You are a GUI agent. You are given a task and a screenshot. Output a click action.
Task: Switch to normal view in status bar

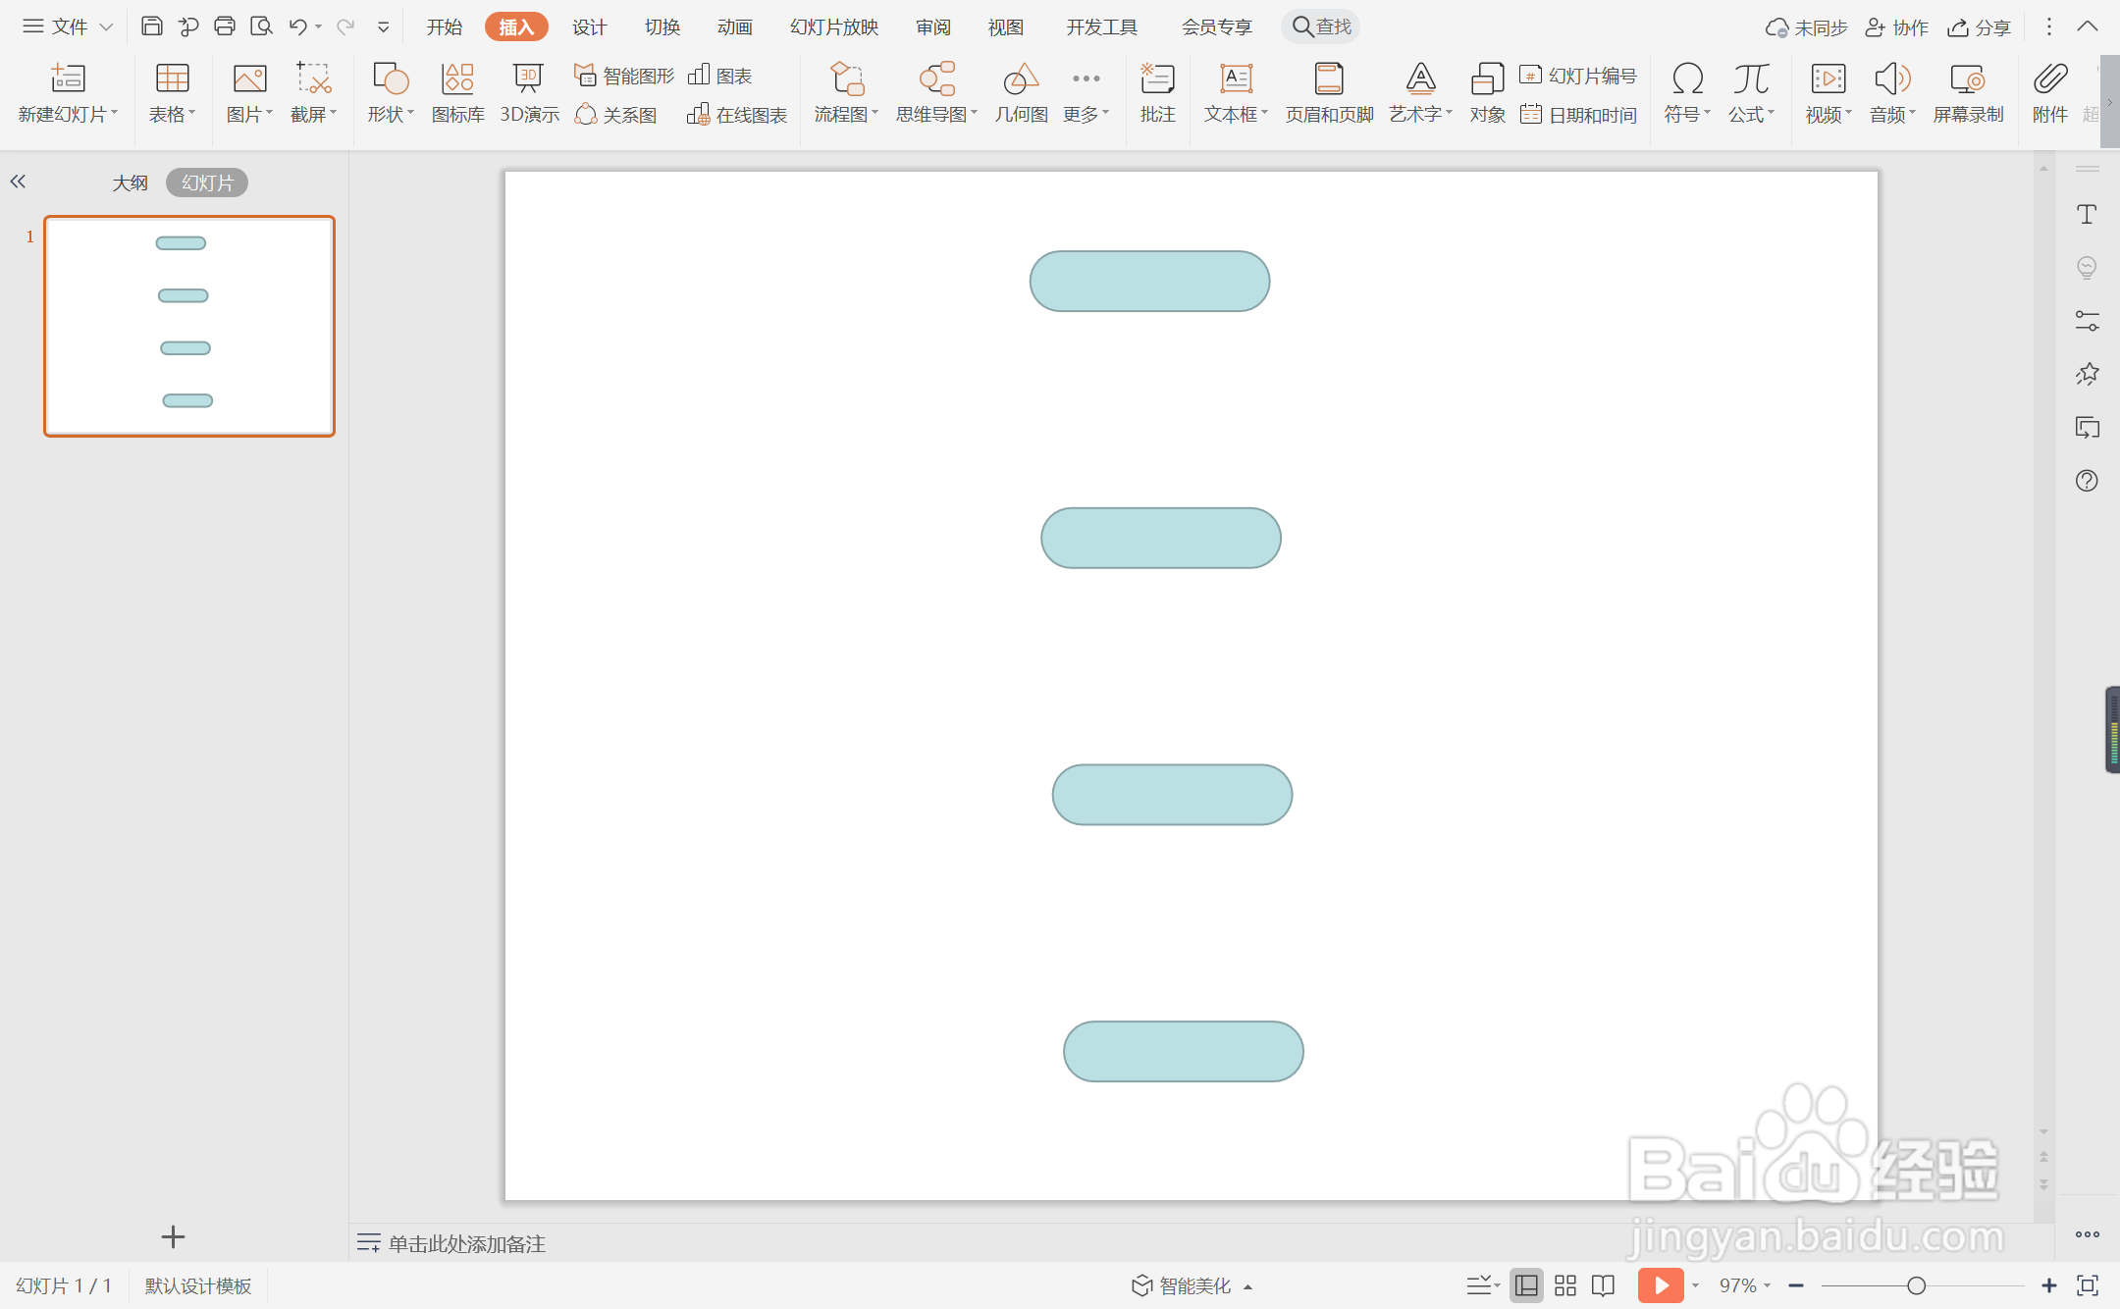coord(1526,1285)
